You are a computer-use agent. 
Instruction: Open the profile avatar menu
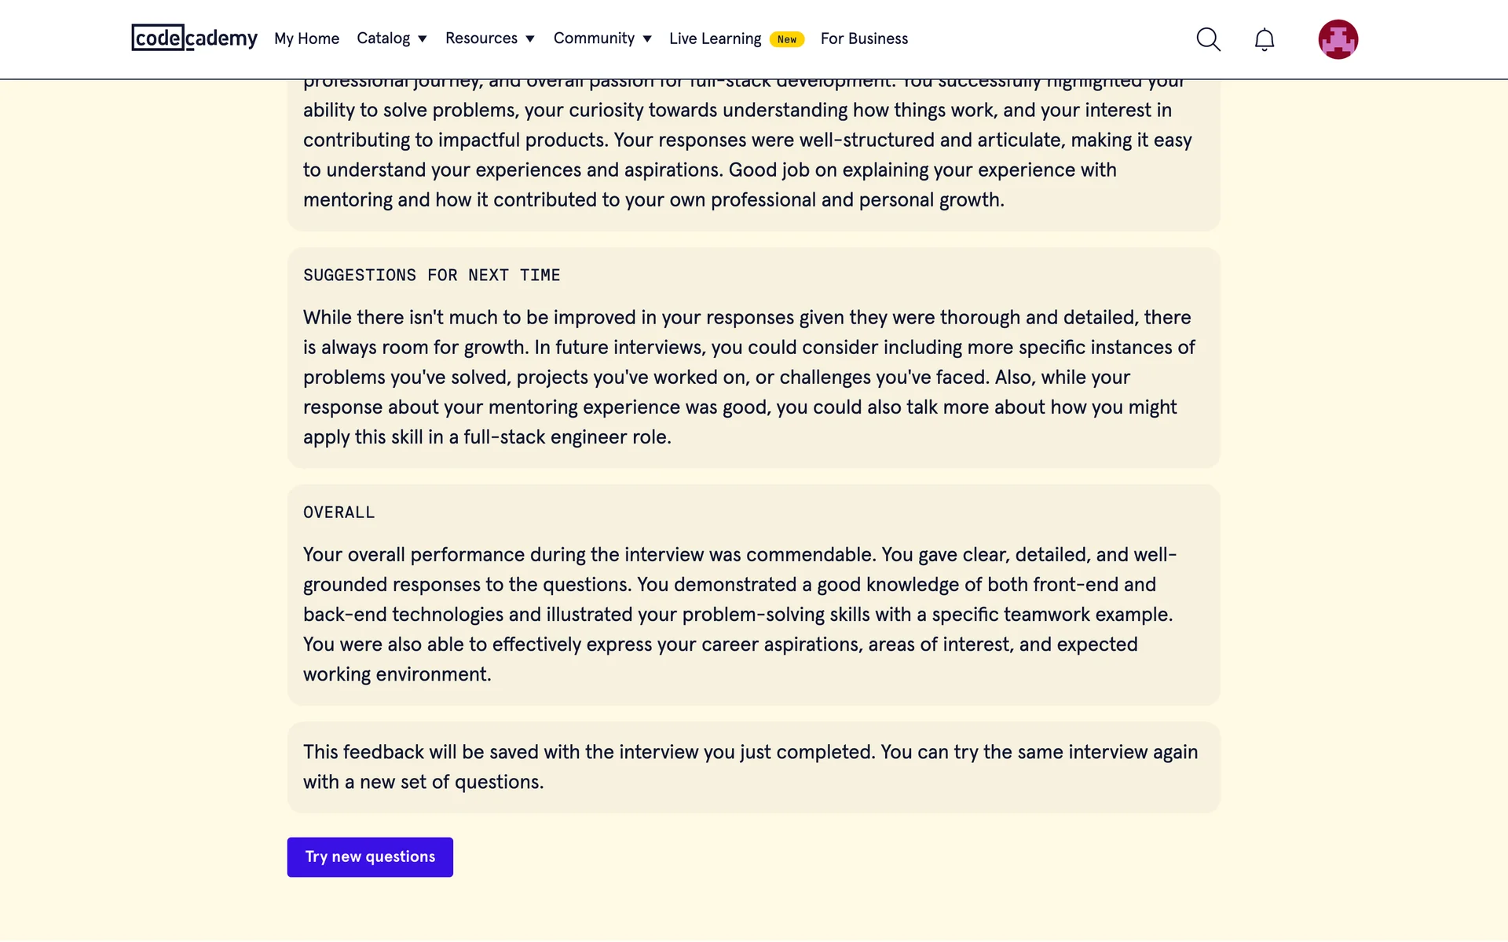tap(1338, 39)
